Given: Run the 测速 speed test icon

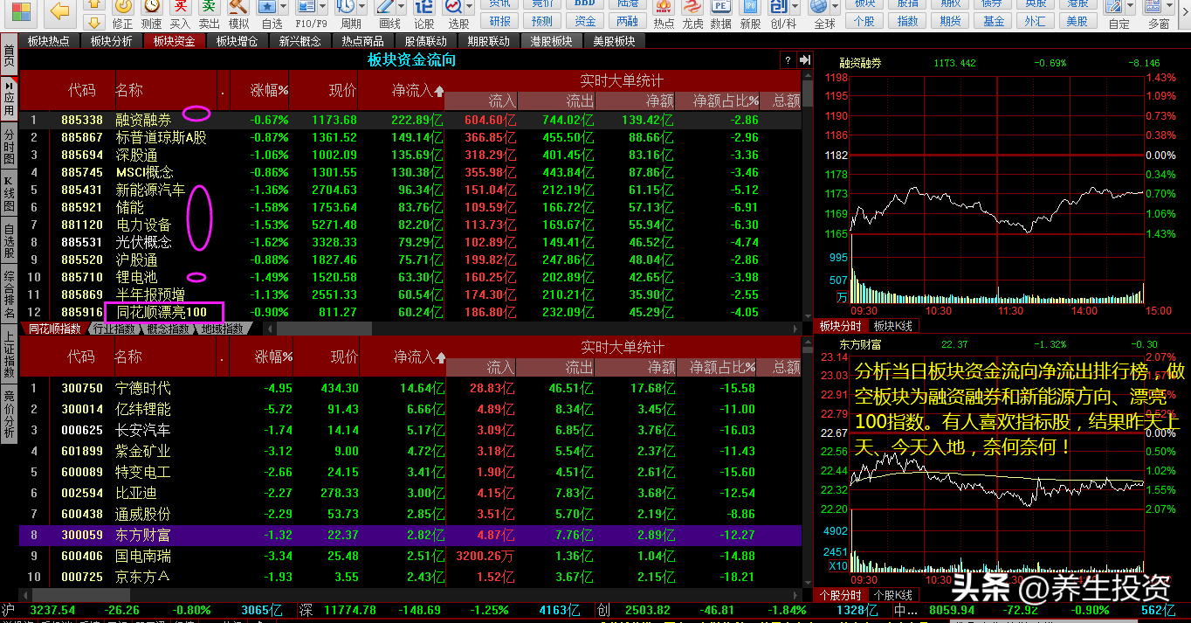Looking at the screenshot, I should pos(151,8).
